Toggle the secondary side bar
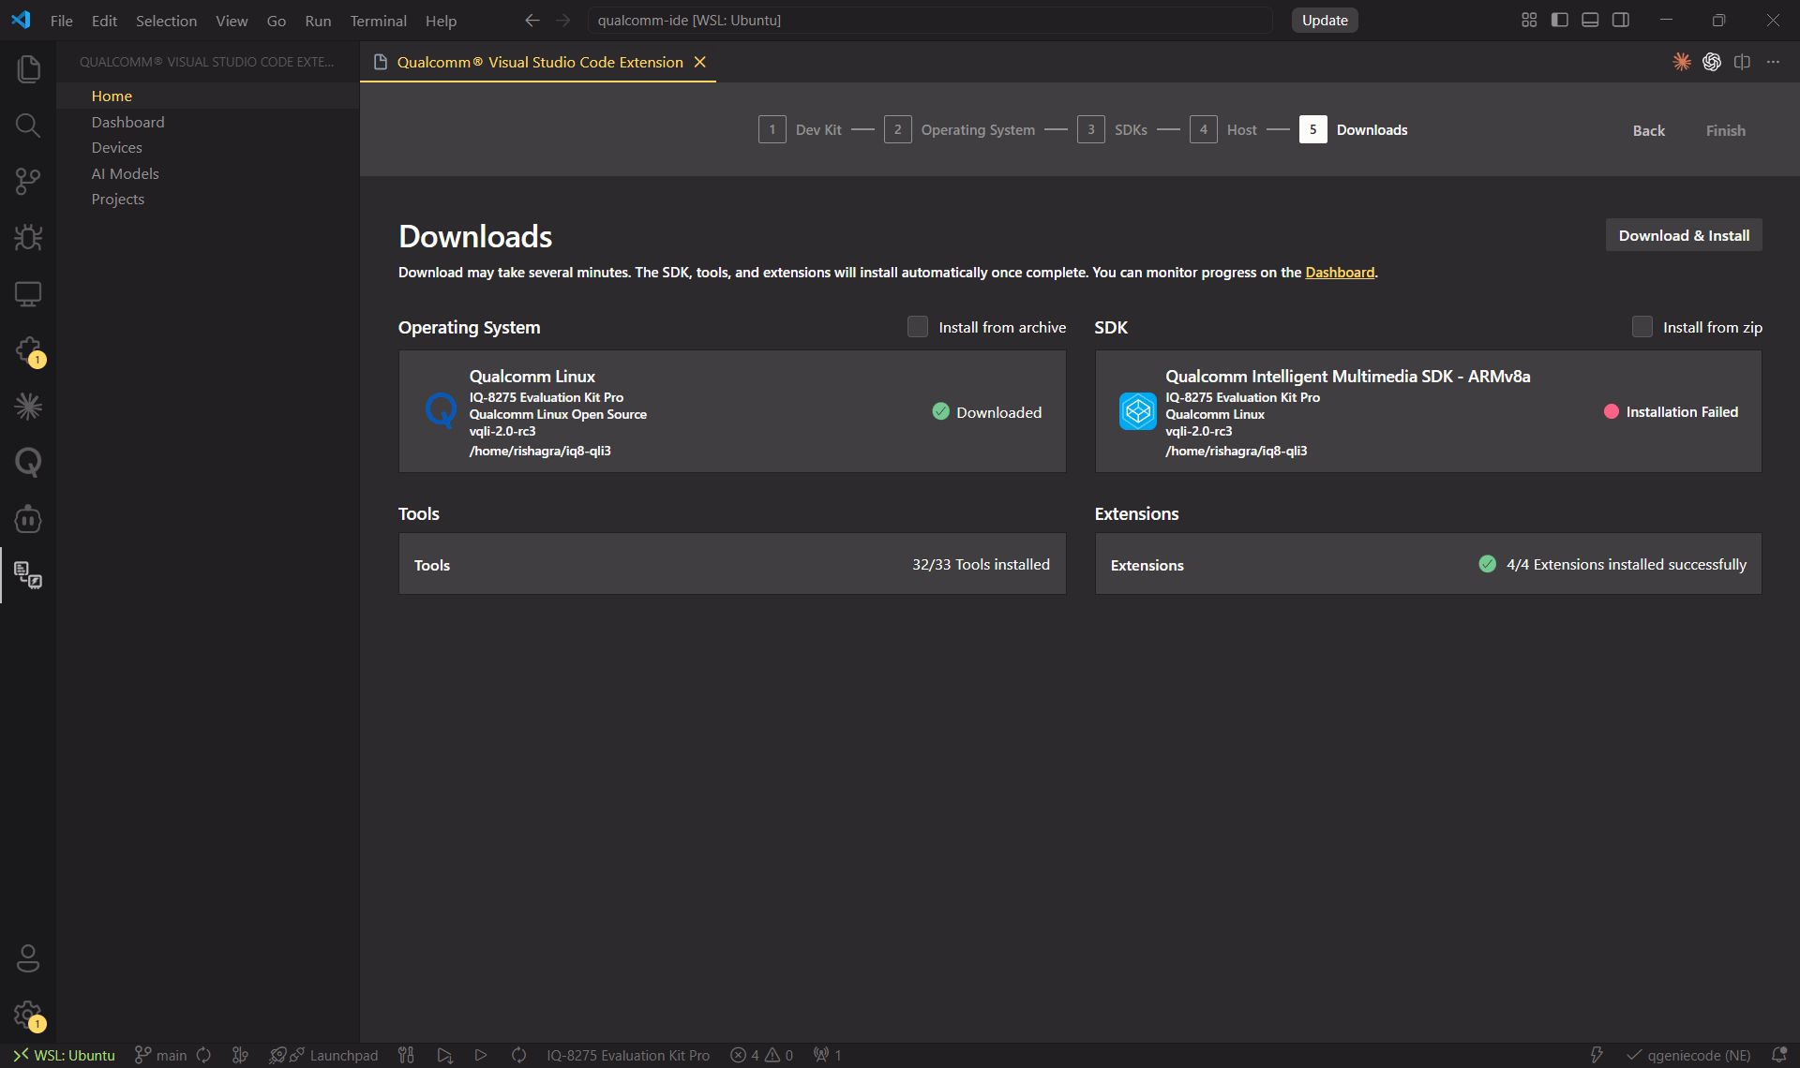This screenshot has width=1800, height=1068. pyautogui.click(x=1621, y=20)
